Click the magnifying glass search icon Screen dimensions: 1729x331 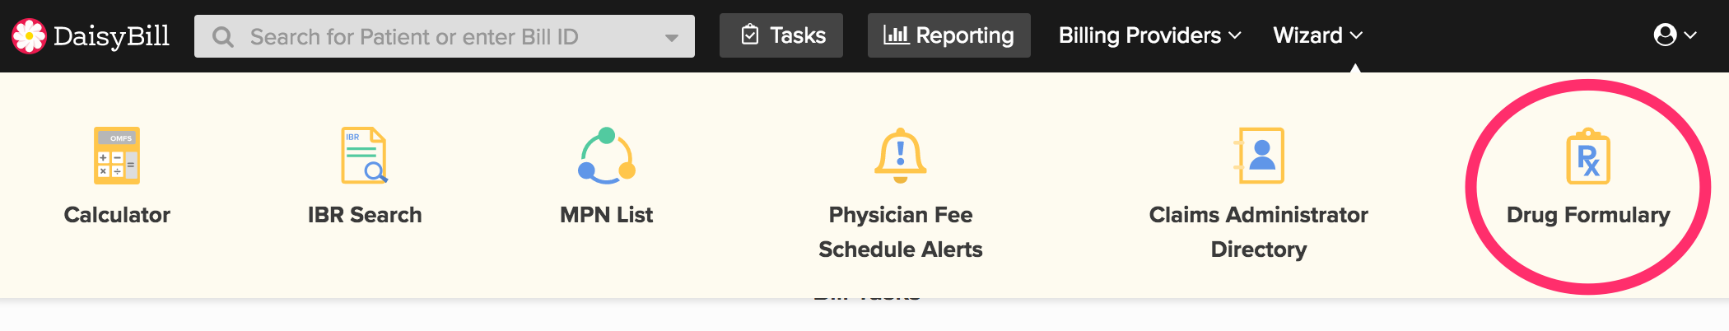[x=223, y=37]
